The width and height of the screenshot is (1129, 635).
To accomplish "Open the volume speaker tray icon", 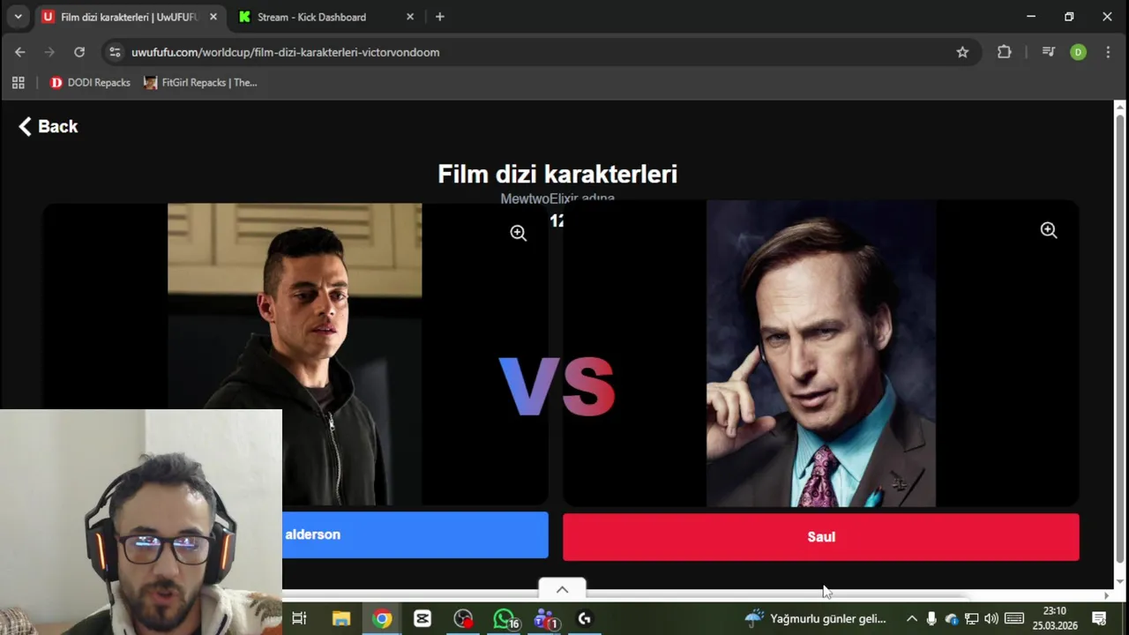I will point(991,618).
